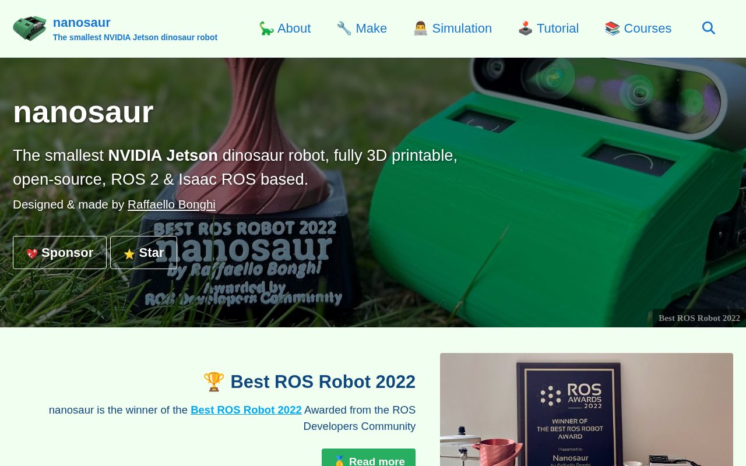The height and width of the screenshot is (466, 746).
Task: Open the ROS Awards 2022 plaque photo
Action: pos(586,409)
